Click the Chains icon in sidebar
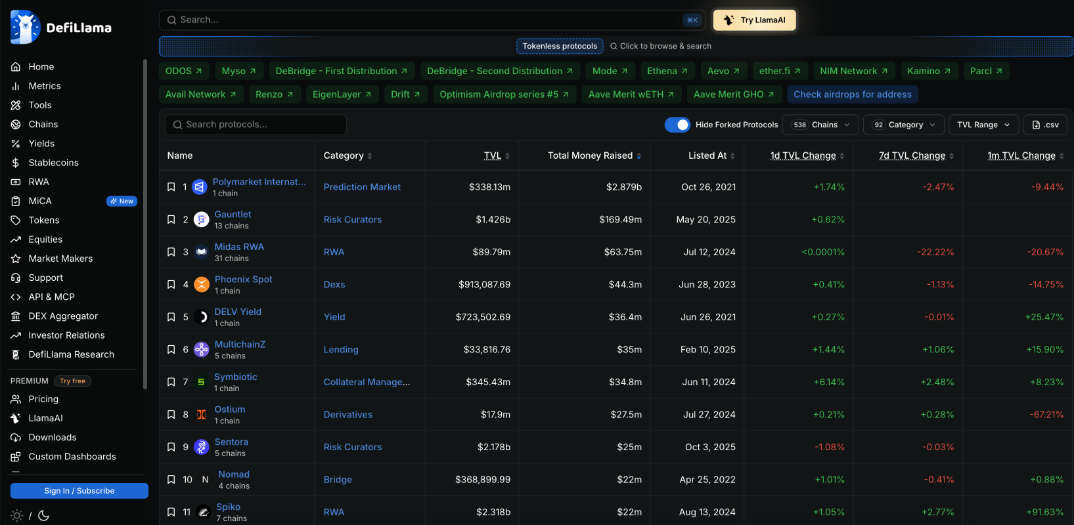The height and width of the screenshot is (525, 1074). pos(16,124)
